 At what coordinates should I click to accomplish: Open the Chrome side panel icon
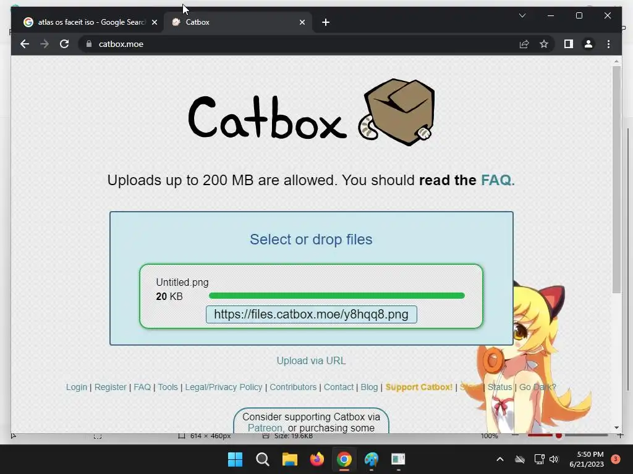(x=569, y=44)
